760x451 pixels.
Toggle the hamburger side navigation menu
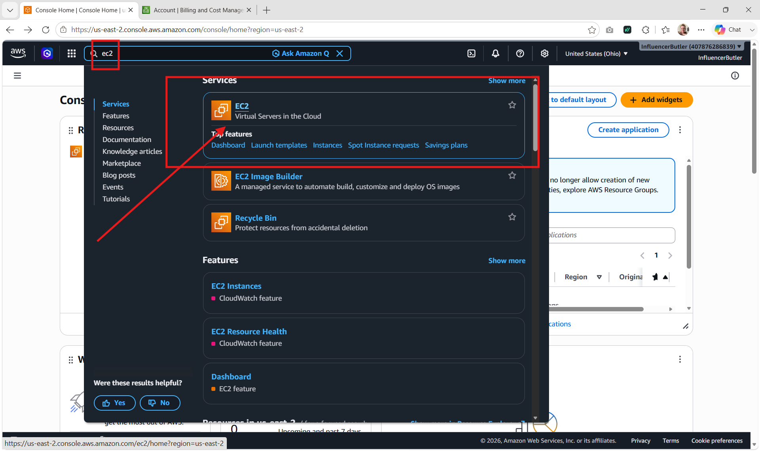tap(17, 76)
